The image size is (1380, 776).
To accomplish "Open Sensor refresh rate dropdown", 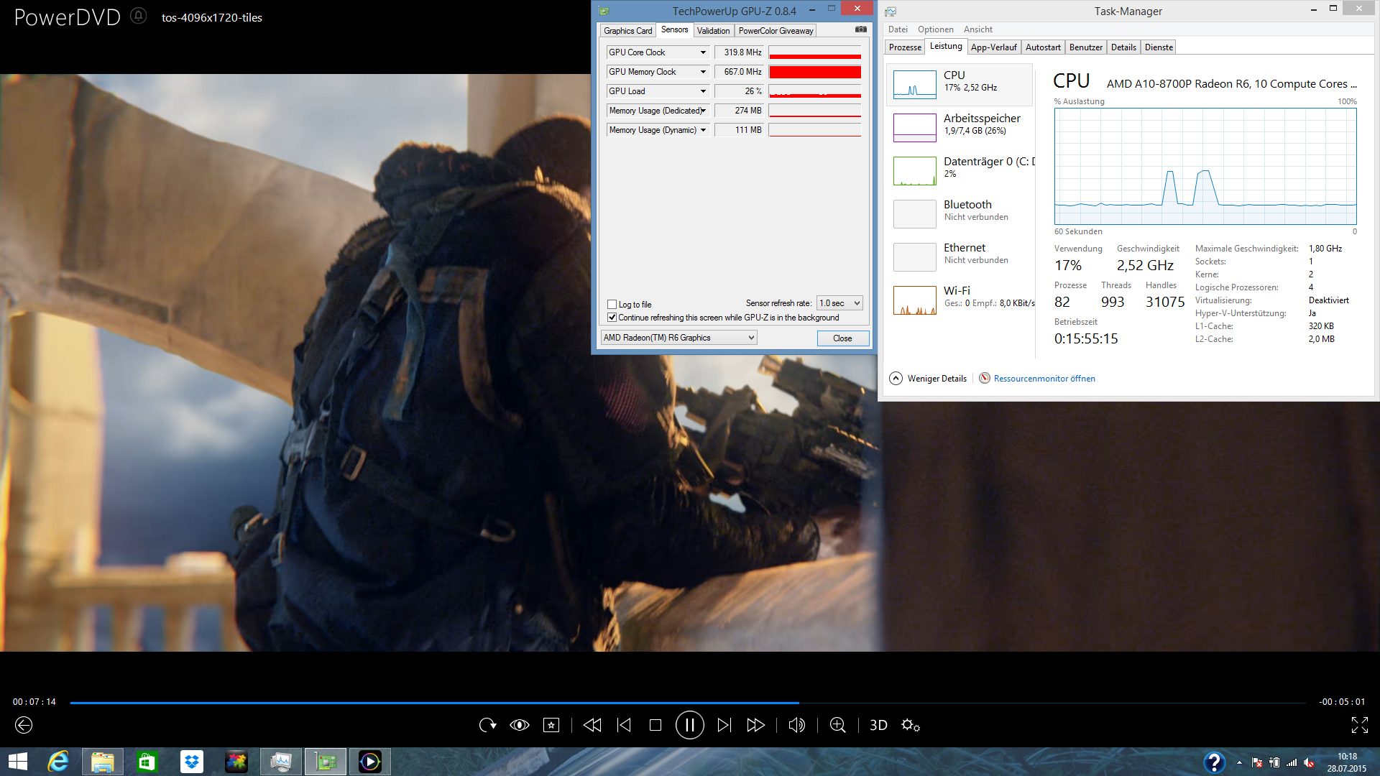I will pyautogui.click(x=839, y=303).
